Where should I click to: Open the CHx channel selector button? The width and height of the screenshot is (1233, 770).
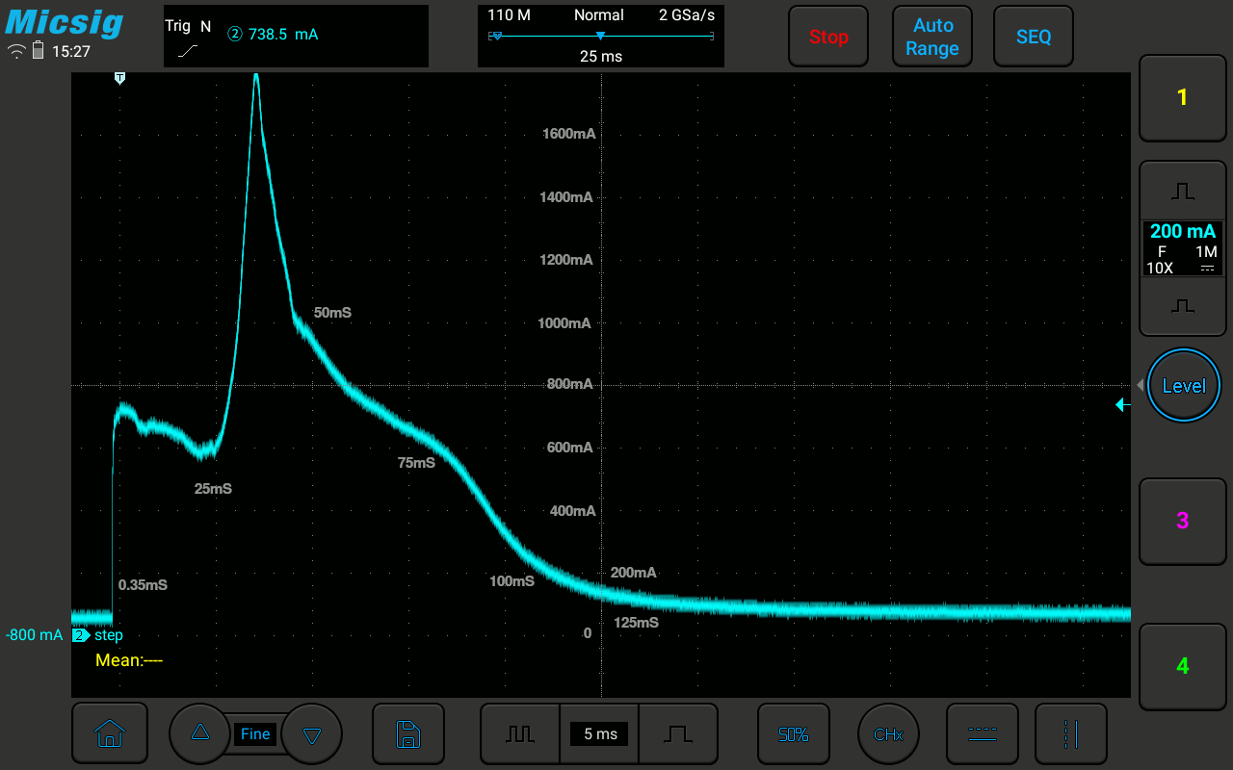[x=887, y=733]
